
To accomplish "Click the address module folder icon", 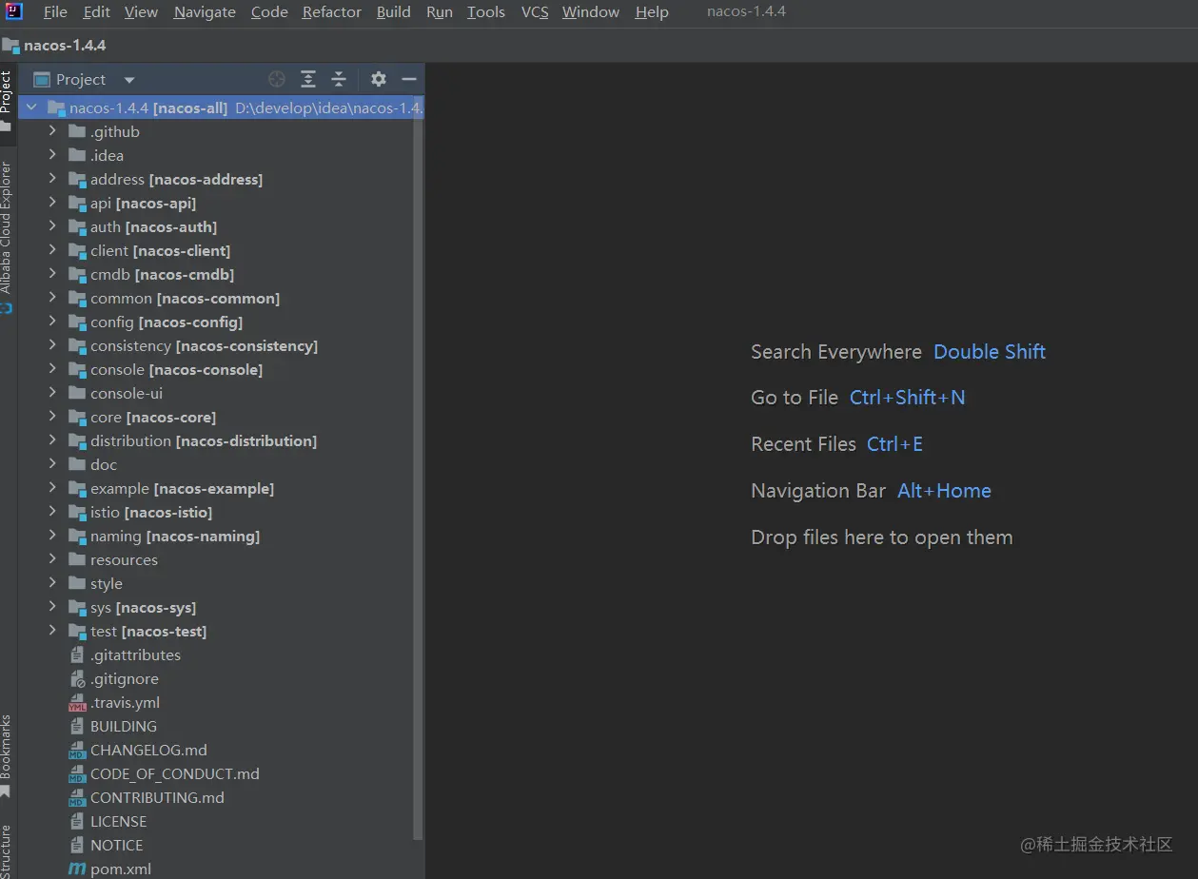I will [77, 179].
